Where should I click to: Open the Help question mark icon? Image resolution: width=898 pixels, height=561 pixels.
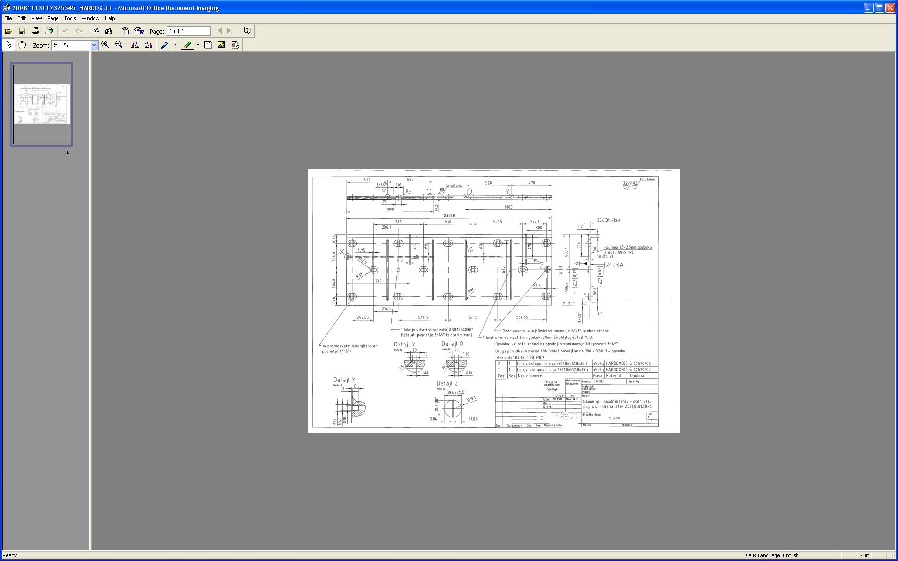point(247,31)
